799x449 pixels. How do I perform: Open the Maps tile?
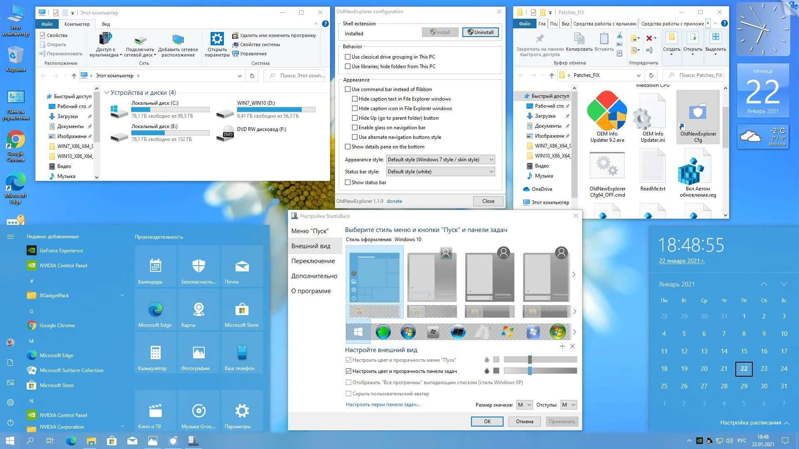pos(199,309)
